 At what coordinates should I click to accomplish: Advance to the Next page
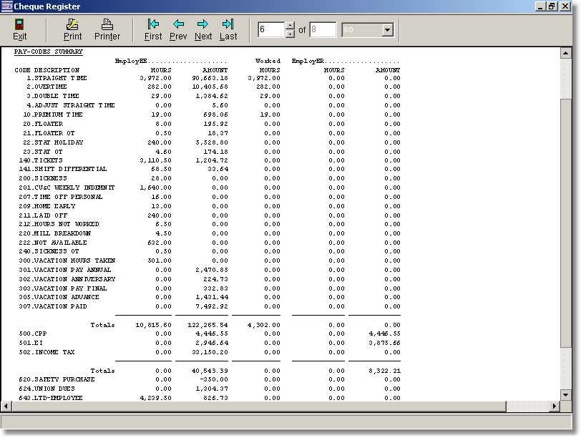click(203, 29)
